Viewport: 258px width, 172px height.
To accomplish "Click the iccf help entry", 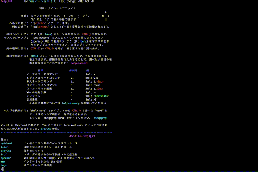I will click(x=3, y=154).
